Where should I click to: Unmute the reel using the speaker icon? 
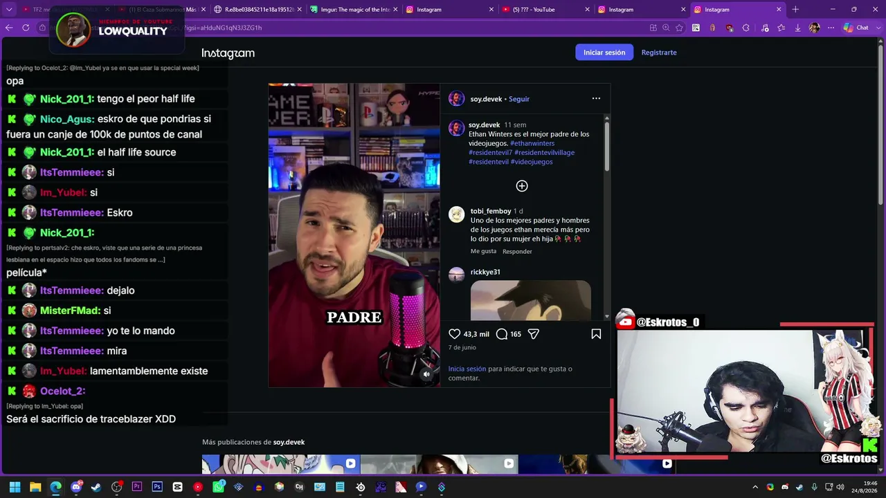[426, 374]
